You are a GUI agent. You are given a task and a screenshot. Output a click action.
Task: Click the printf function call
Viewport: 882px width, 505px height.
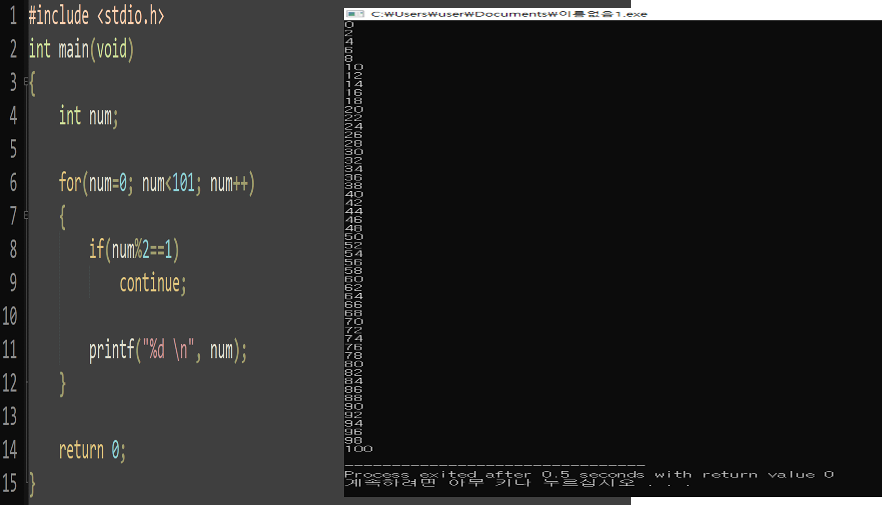pos(111,350)
